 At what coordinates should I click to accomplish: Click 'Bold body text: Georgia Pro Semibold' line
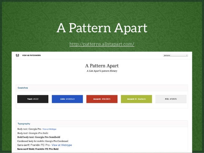(39, 137)
